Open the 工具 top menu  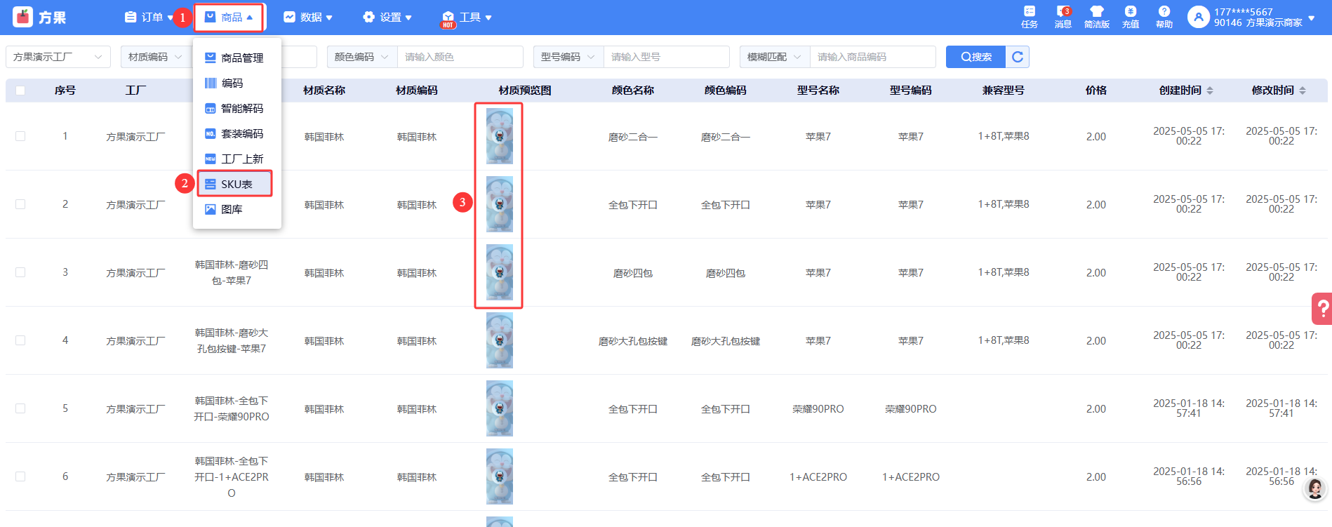point(467,17)
